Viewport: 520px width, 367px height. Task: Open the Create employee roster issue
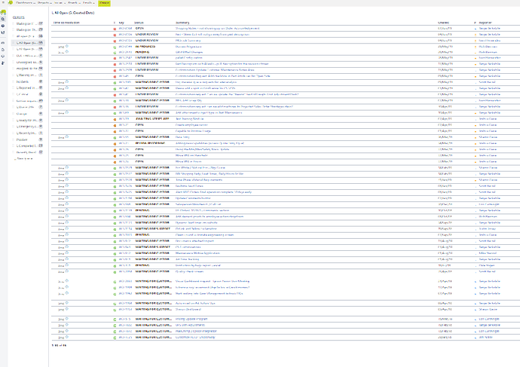[191, 125]
